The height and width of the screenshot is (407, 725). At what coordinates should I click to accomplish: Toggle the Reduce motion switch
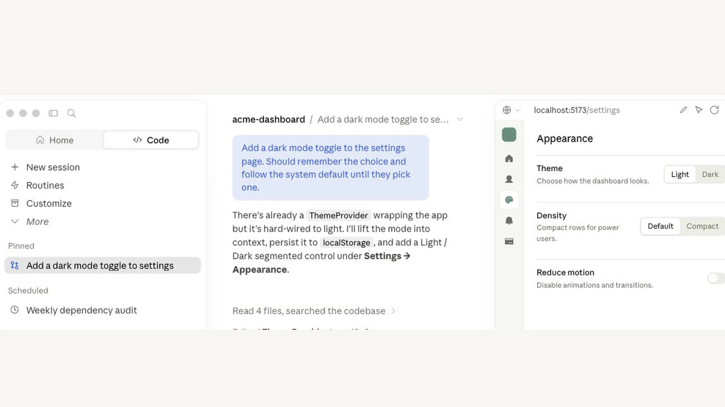[x=716, y=279]
